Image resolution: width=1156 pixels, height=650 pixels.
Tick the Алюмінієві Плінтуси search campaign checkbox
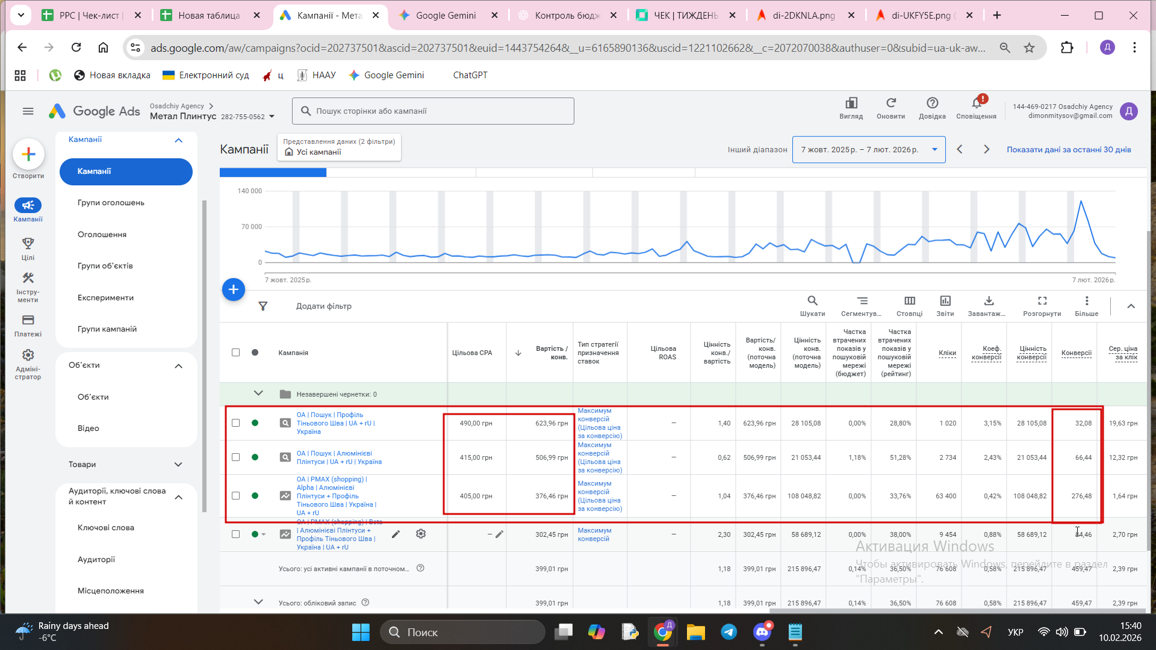tap(235, 457)
